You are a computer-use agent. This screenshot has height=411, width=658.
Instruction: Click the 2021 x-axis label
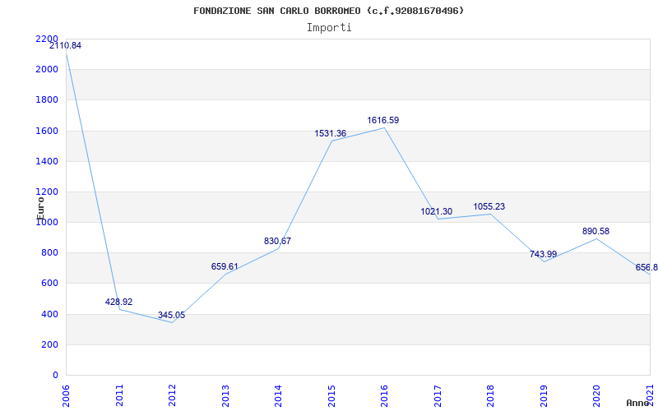[650, 395]
